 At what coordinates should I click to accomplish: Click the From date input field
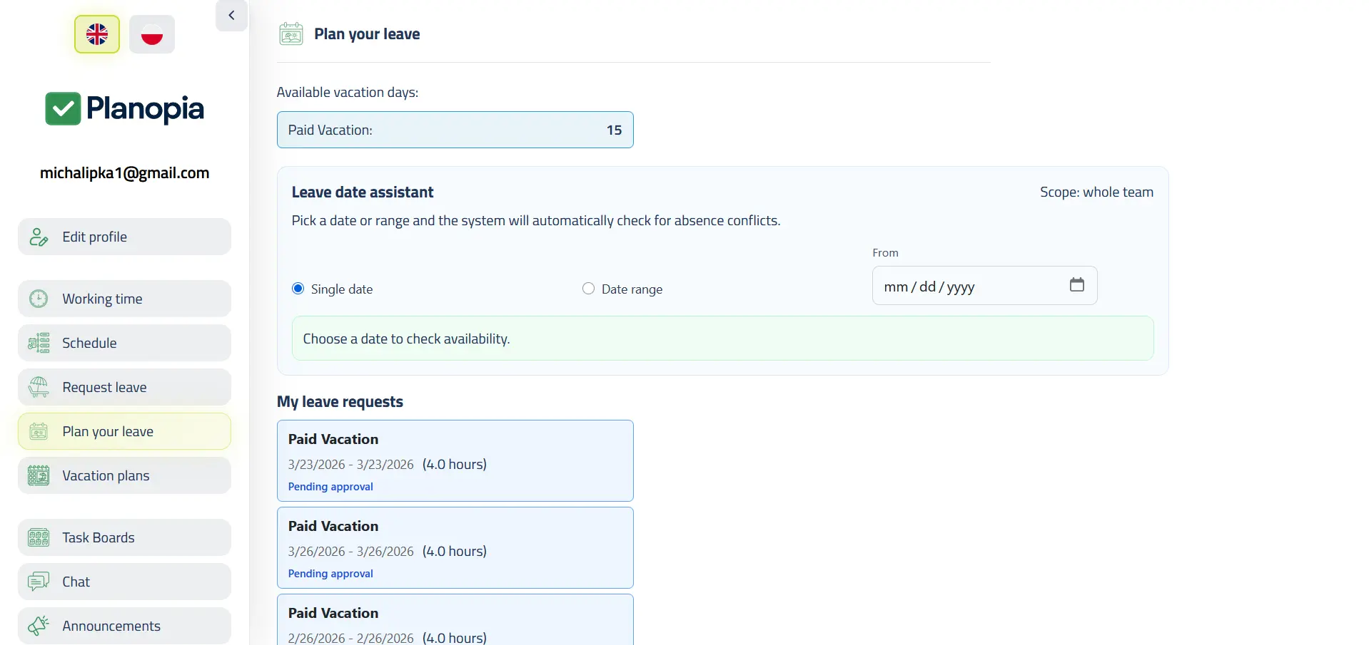pos(964,287)
